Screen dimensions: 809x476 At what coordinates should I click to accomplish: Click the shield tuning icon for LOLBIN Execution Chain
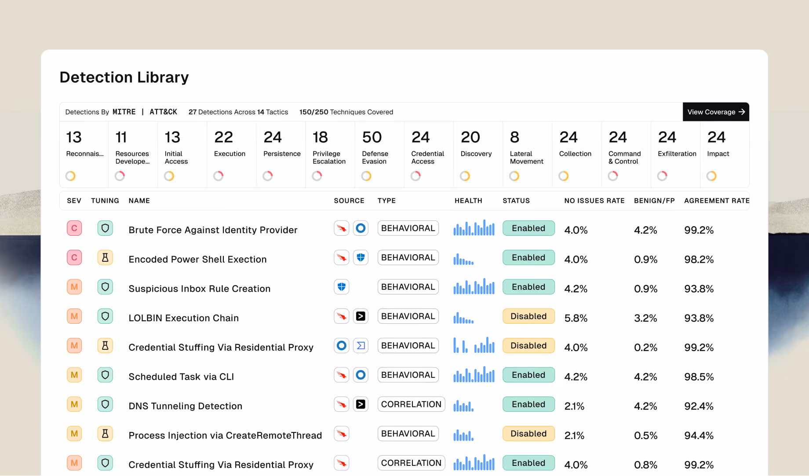tap(105, 316)
